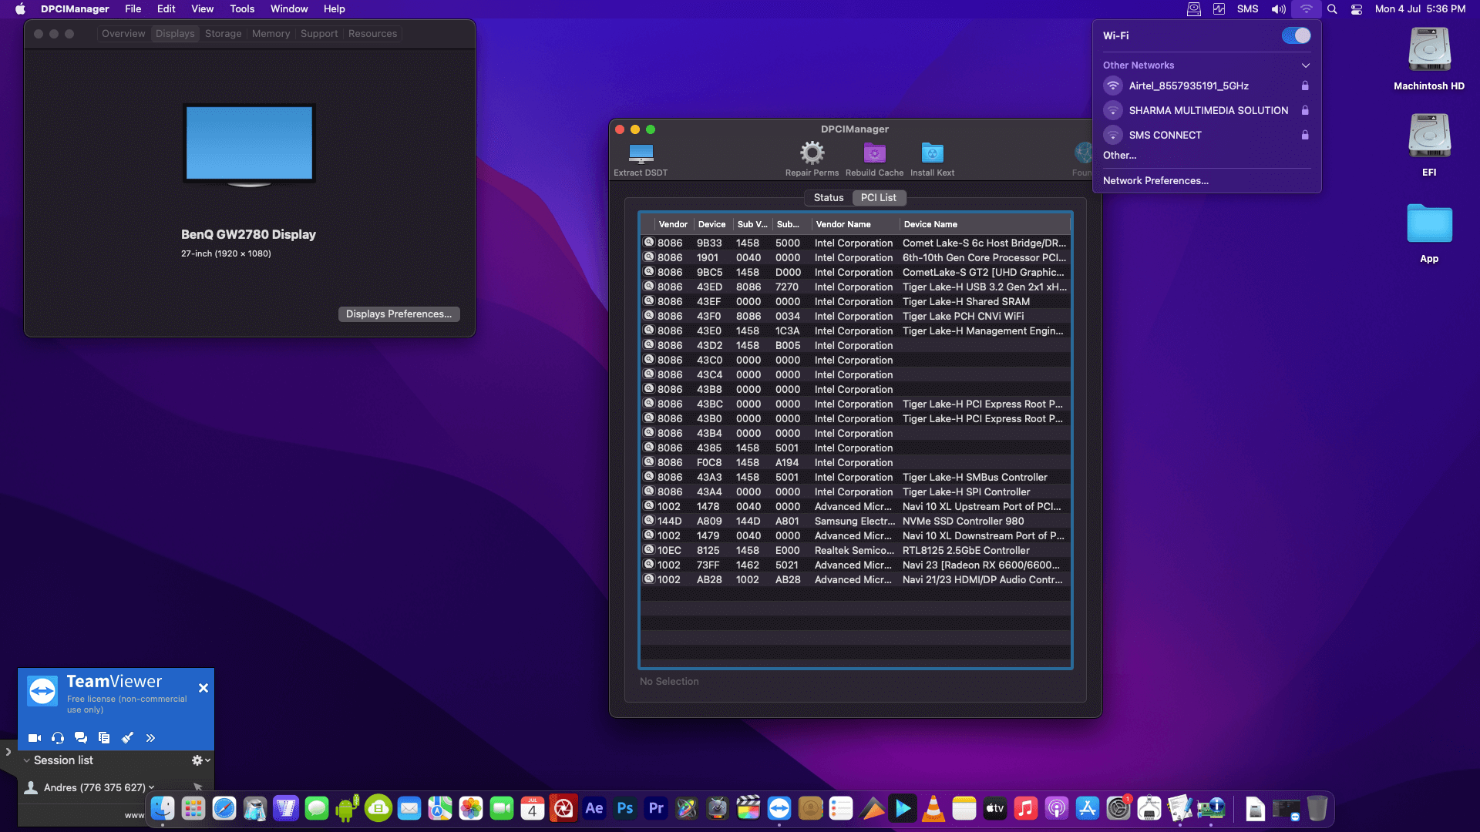Click the Wi-Fi icon in the menu bar
Viewport: 1480px width, 832px height.
[1306, 9]
